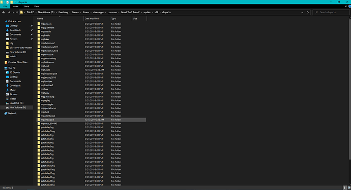Switch to details view in status bar
Screen dimensions: 351x190
(345, 188)
